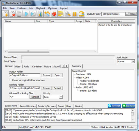
Task: Open the bar chart statistics icon
Action: click(40, 14)
